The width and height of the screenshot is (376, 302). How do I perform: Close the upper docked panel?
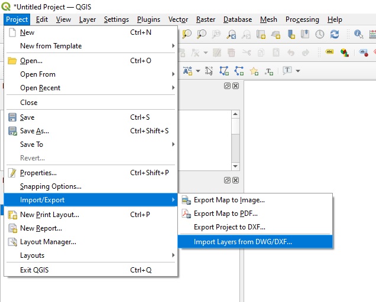tap(235, 86)
